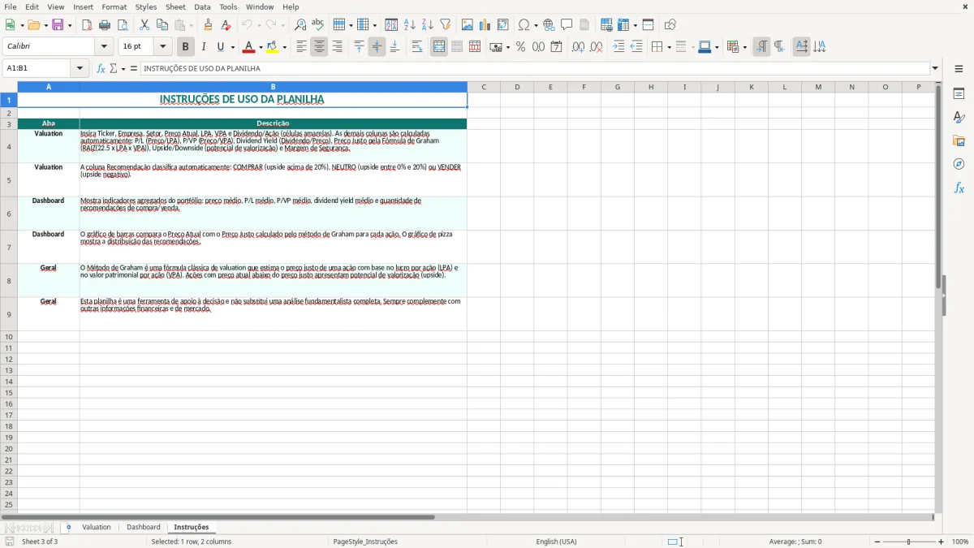Select row 5 header

(9, 180)
